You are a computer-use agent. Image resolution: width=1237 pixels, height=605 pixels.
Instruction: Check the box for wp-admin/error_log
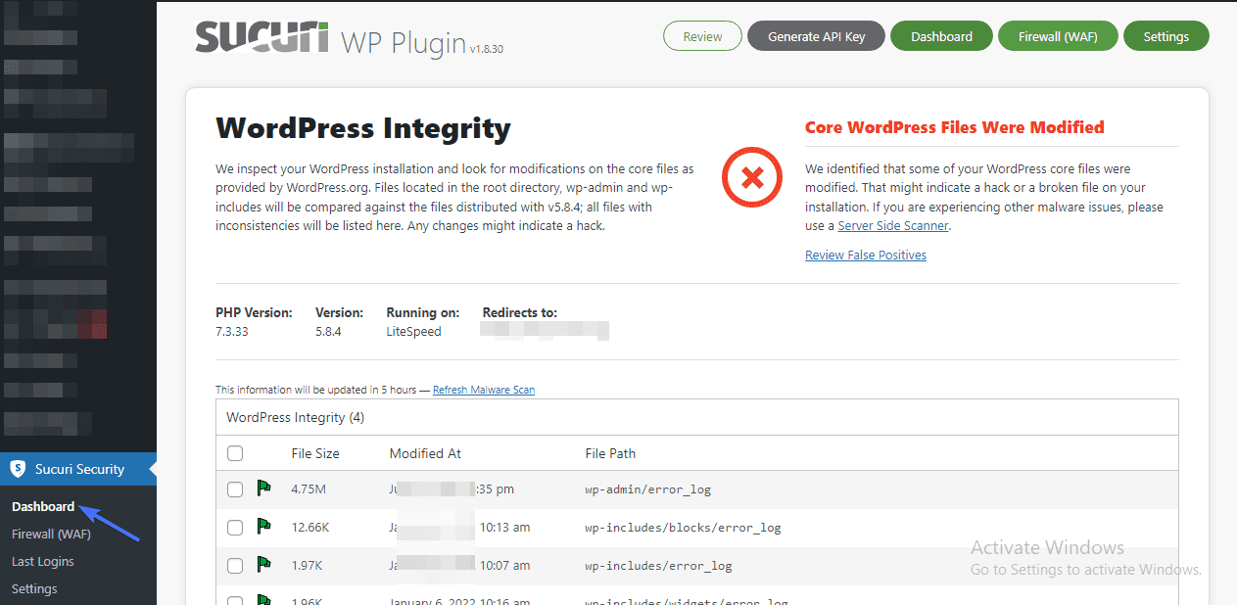(x=235, y=489)
